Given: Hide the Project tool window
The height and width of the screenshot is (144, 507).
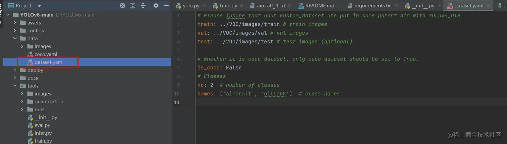Looking at the screenshot, I should tap(166, 6).
